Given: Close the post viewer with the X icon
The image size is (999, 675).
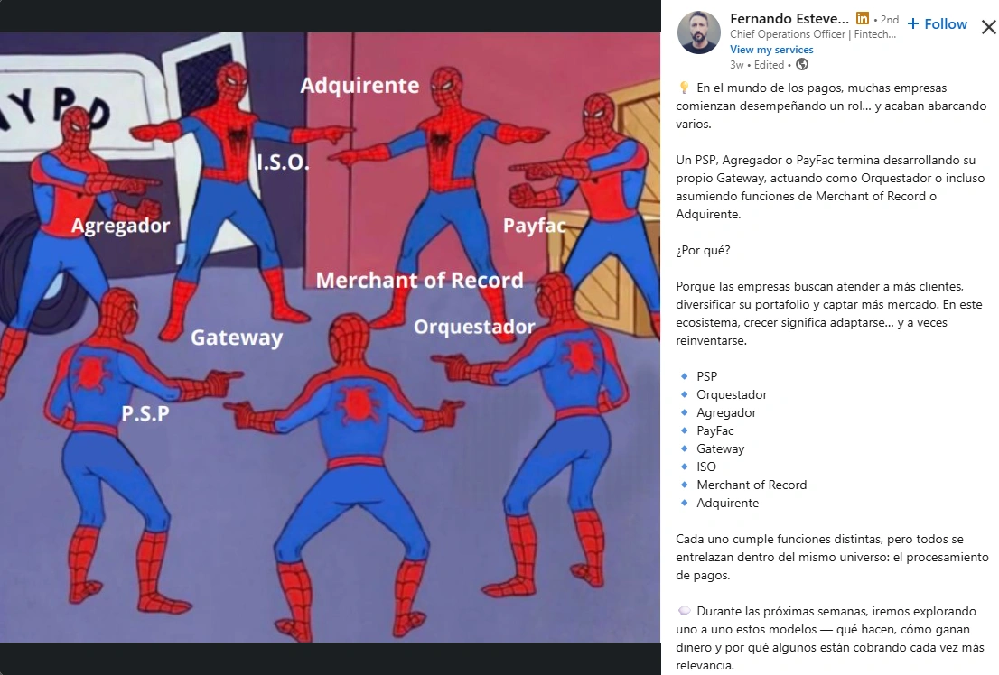Looking at the screenshot, I should pos(989,27).
